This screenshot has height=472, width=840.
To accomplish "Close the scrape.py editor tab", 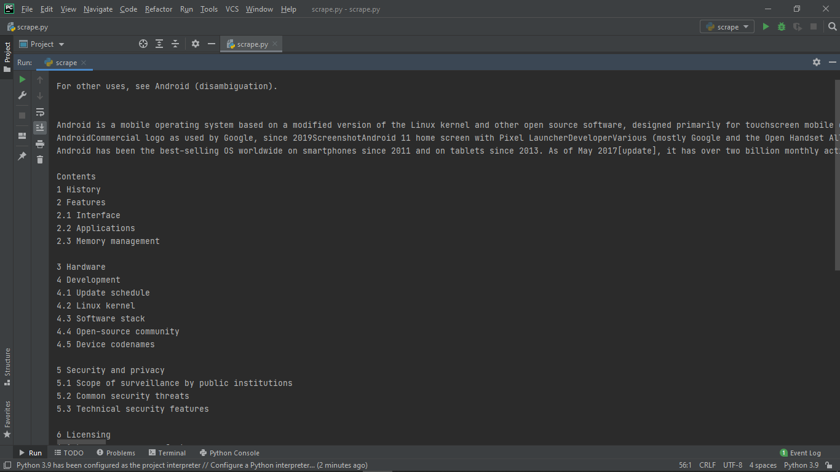I will click(275, 44).
